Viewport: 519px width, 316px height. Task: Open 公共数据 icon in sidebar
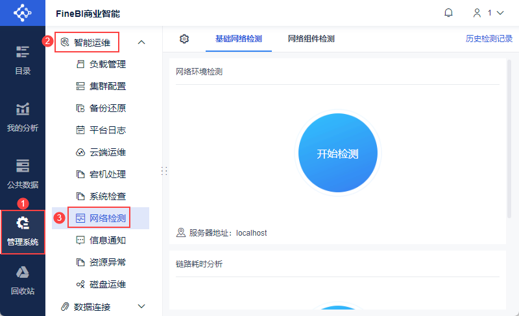coord(23,166)
